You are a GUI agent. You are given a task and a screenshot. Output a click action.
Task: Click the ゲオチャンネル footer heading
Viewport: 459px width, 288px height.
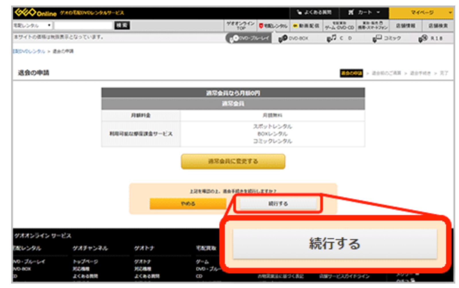pyautogui.click(x=90, y=248)
